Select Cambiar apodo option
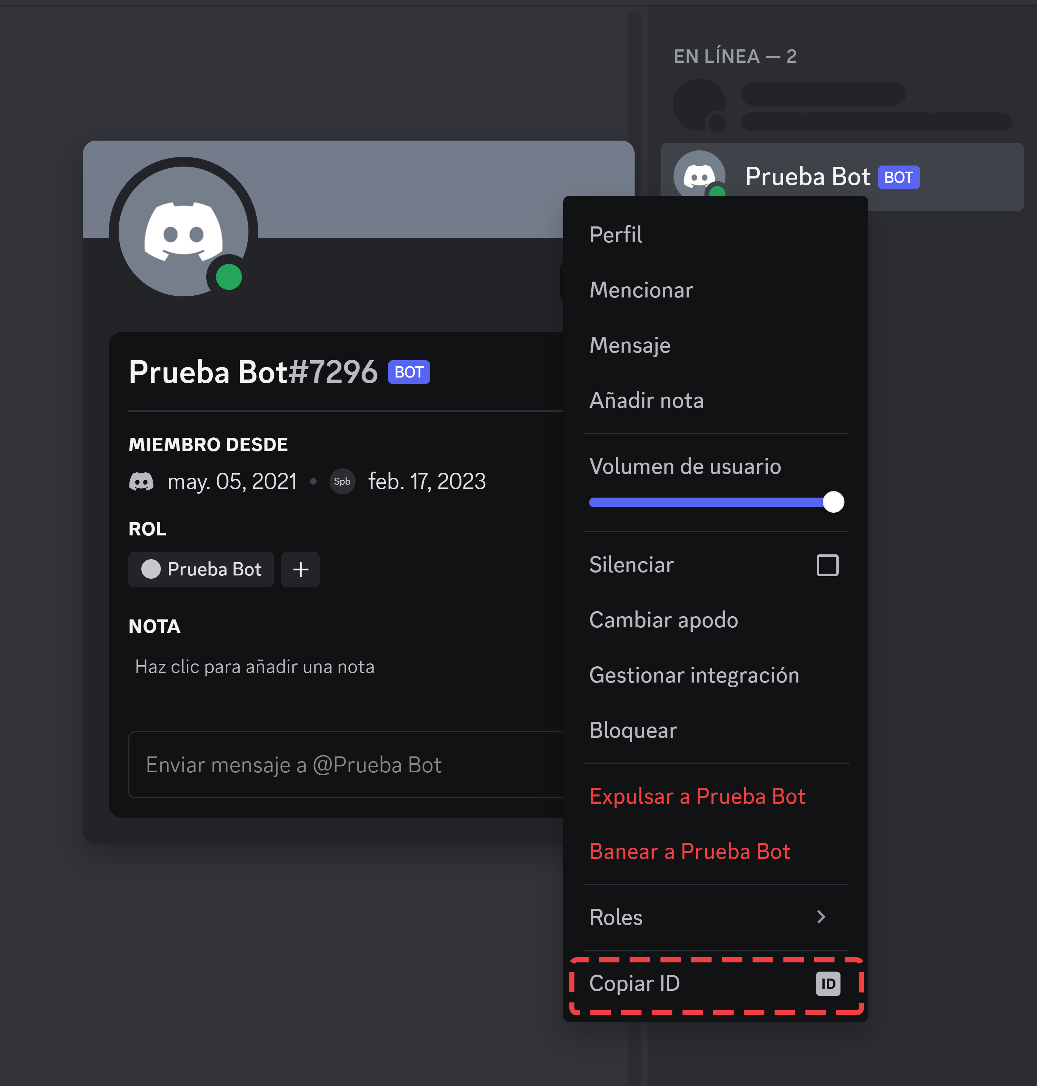Viewport: 1037px width, 1086px height. point(715,620)
